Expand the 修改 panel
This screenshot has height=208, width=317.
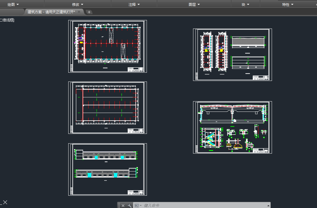78,4
